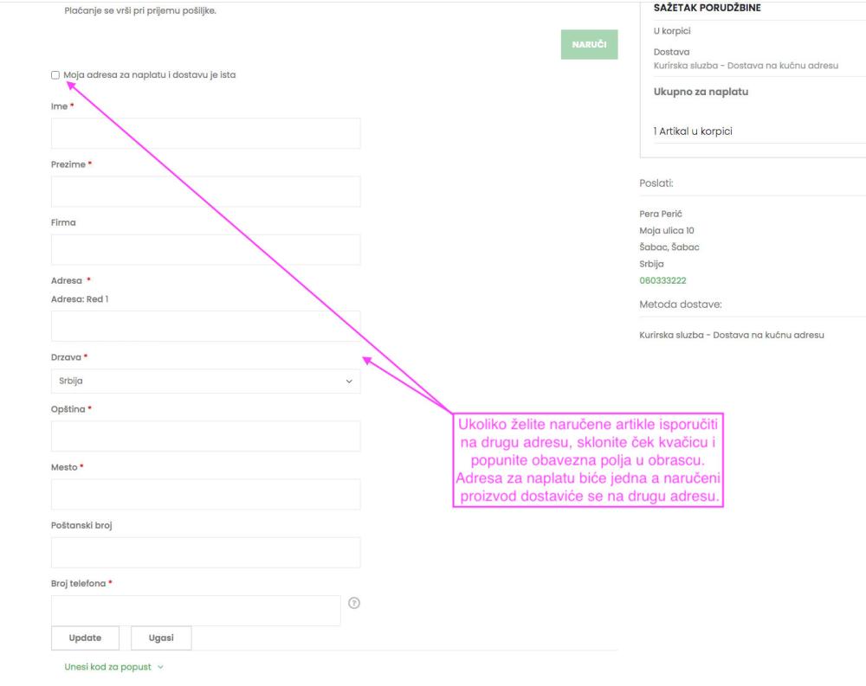Open the Drzava country dropdown
This screenshot has height=686, width=866.
(x=205, y=381)
